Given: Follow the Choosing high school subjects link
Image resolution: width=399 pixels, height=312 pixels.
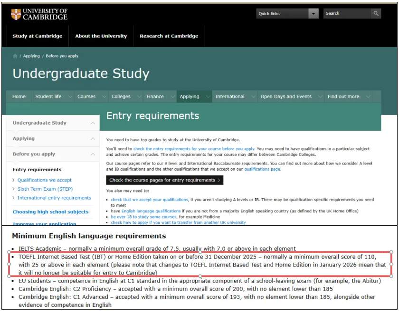Looking at the screenshot, I should [x=50, y=212].
